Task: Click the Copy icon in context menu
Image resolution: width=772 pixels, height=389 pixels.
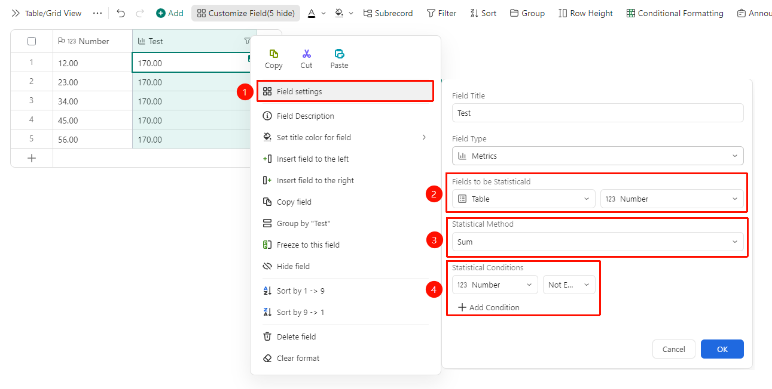Action: click(x=274, y=54)
